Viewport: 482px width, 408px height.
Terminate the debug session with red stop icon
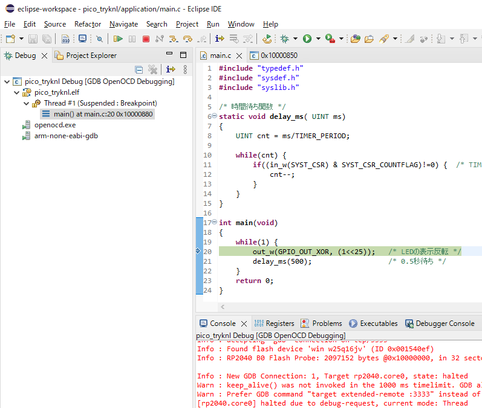click(x=146, y=39)
